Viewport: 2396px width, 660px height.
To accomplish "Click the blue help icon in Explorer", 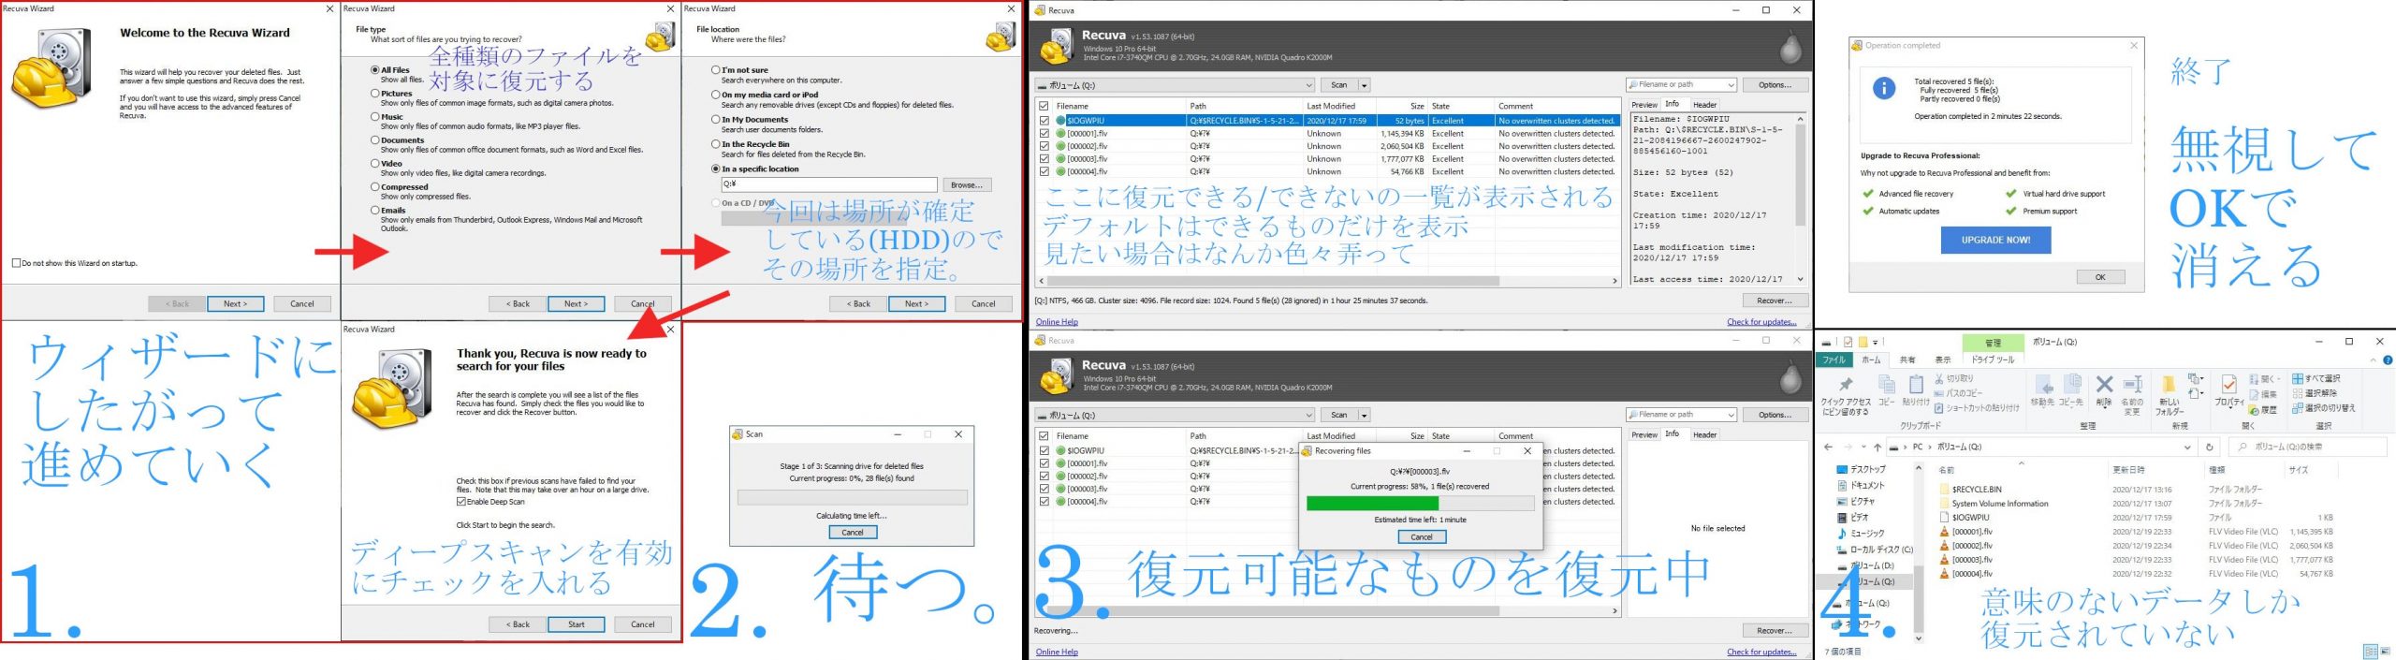I will pyautogui.click(x=2388, y=359).
